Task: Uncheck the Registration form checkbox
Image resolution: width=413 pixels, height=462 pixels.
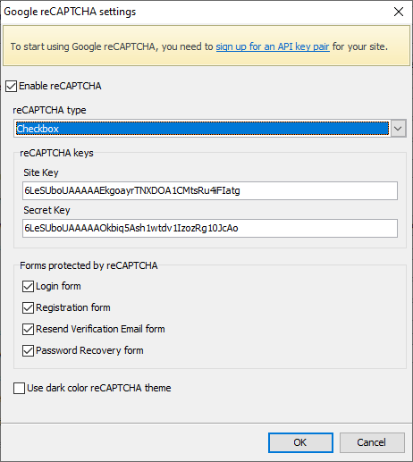Action: 28,307
